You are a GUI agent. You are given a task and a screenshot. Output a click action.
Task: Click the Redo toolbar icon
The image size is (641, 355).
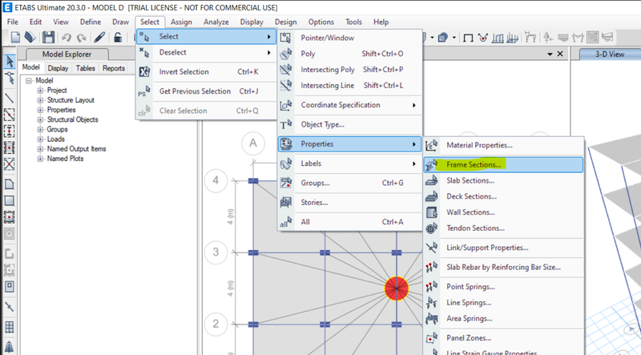coord(82,38)
